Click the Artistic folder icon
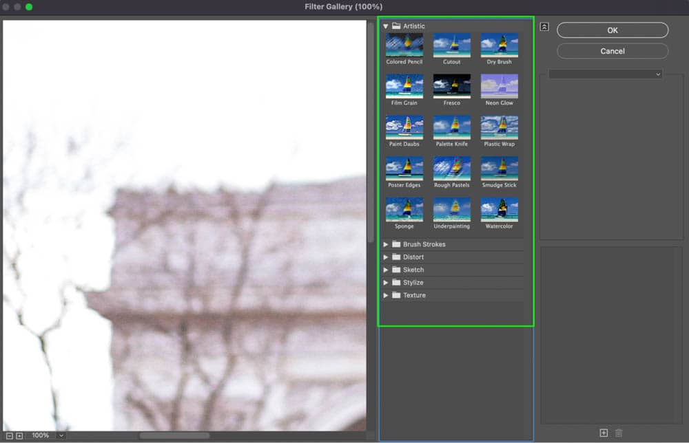The width and height of the screenshot is (689, 443). pyautogui.click(x=396, y=26)
